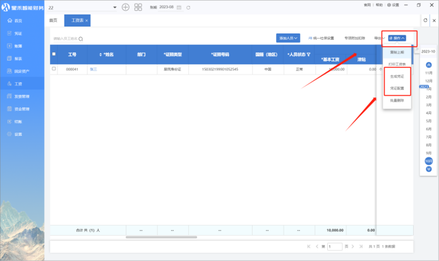Screen dimensions: 439x261
Task: Check the box for employee 000041
Action: [54, 69]
